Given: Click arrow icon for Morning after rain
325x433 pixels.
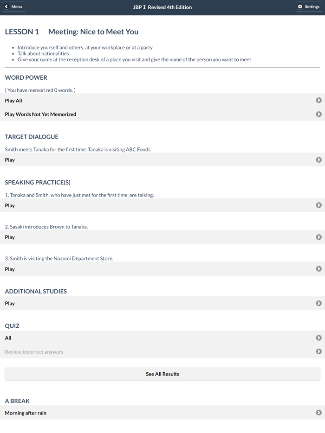Looking at the screenshot, I should (x=318, y=413).
